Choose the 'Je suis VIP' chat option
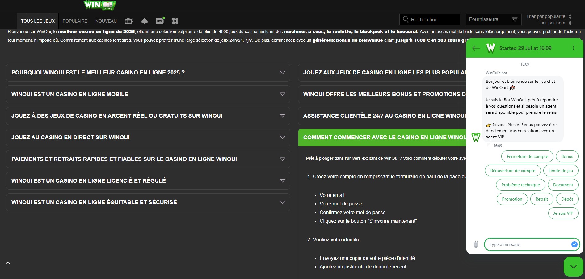 point(563,213)
